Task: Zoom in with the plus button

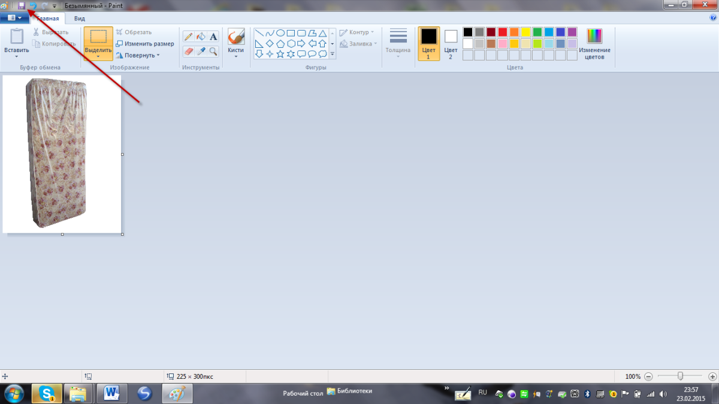Action: tap(712, 376)
